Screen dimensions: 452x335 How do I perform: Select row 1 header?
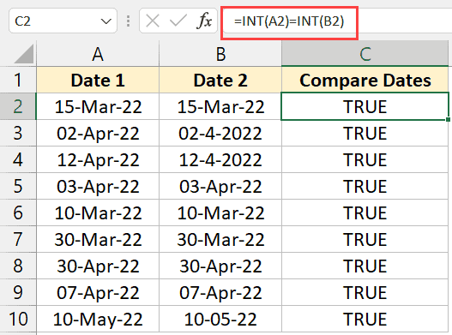point(18,80)
